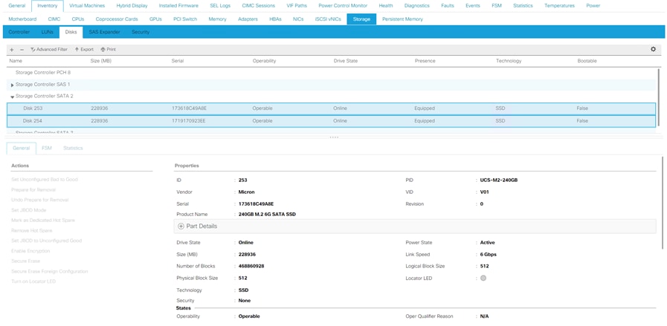The width and height of the screenshot is (667, 326).
Task: Click Enable Encryption action
Action: 30,251
